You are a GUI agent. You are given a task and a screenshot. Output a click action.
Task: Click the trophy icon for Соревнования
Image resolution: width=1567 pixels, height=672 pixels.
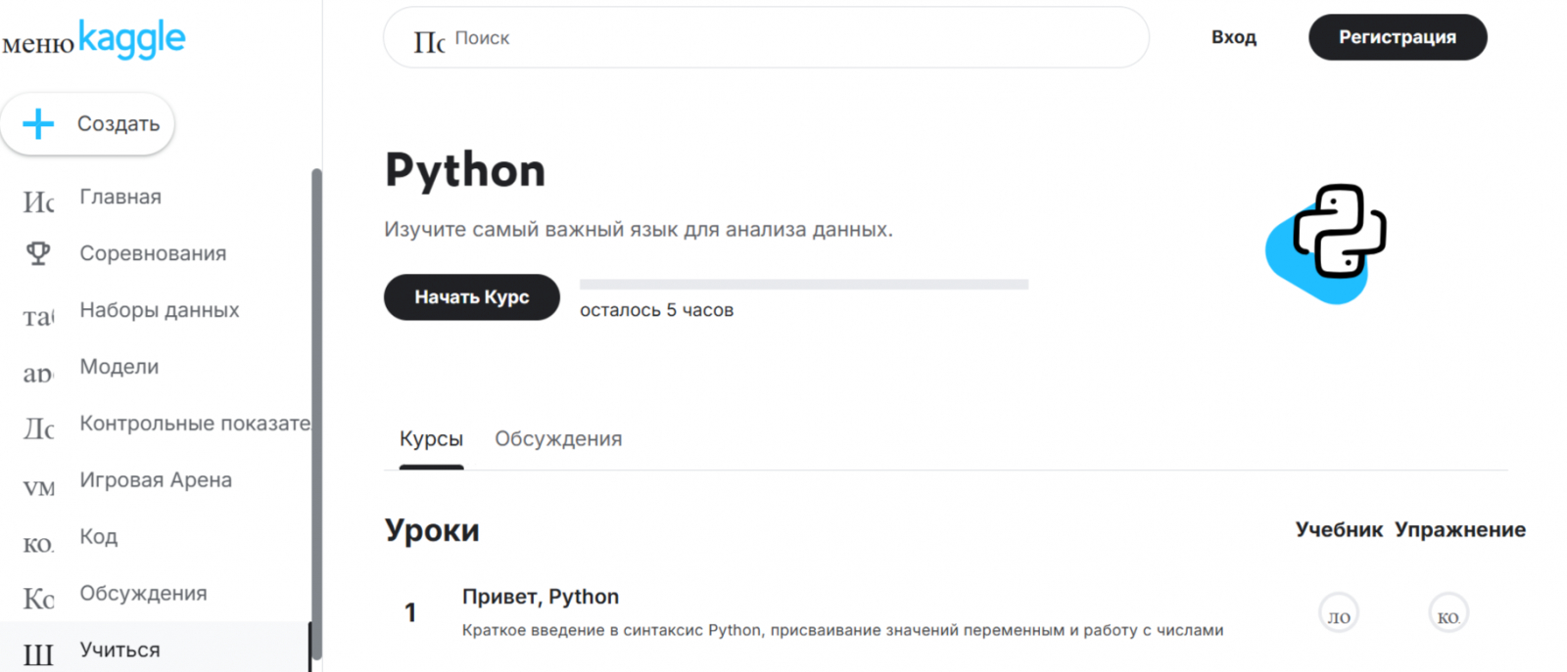(x=38, y=253)
